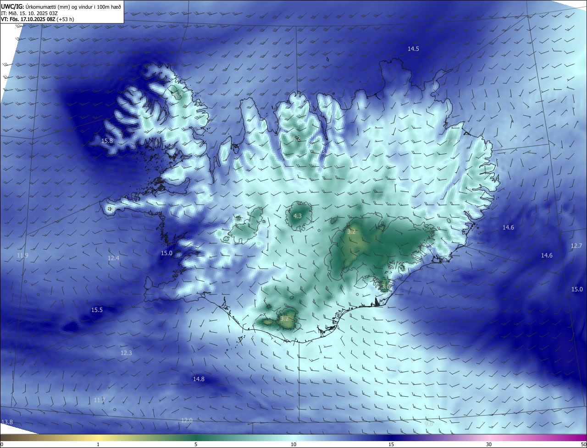The height and width of the screenshot is (448, 587).
Task: Click the 12.0 value label
Action: point(187,421)
